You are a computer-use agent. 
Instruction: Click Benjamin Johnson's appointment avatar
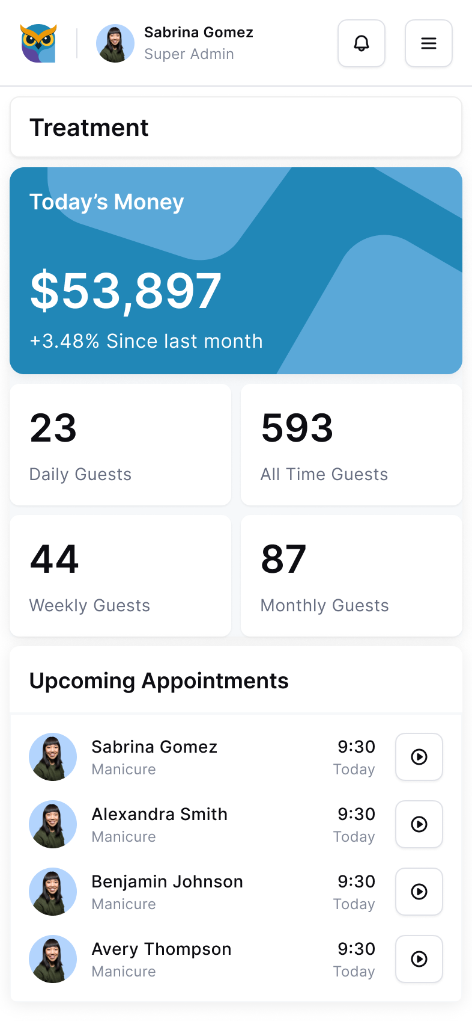[53, 892]
